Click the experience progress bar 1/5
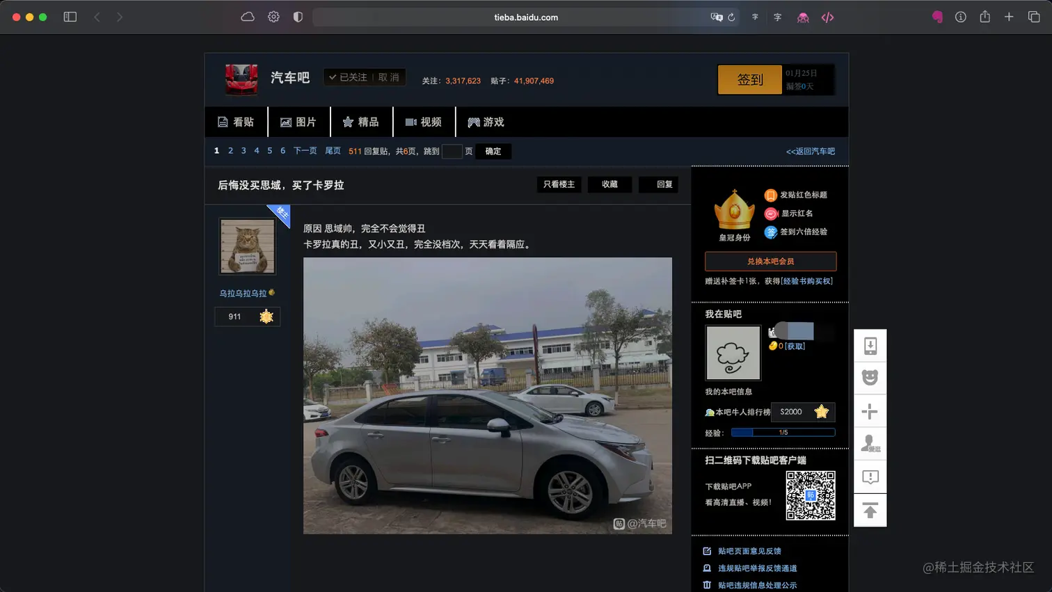This screenshot has width=1052, height=592. pyautogui.click(x=783, y=433)
